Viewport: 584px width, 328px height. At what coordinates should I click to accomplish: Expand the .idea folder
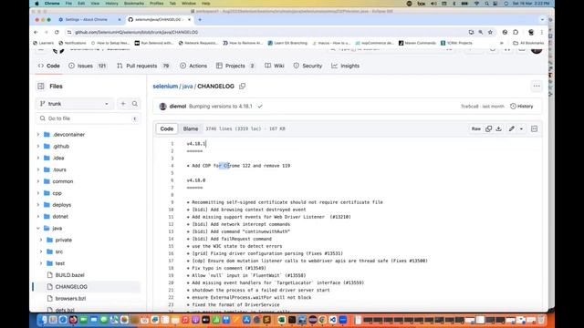[38, 158]
